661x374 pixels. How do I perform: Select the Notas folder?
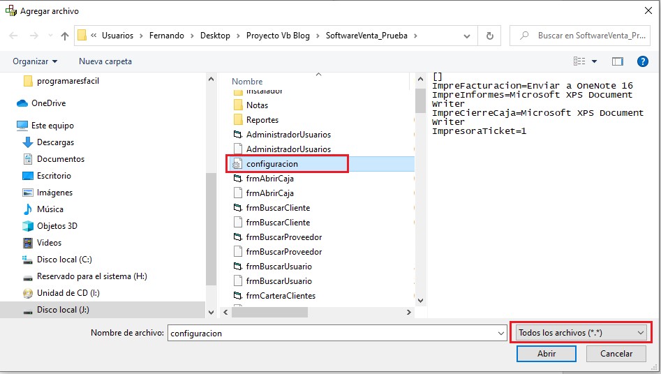tap(256, 105)
